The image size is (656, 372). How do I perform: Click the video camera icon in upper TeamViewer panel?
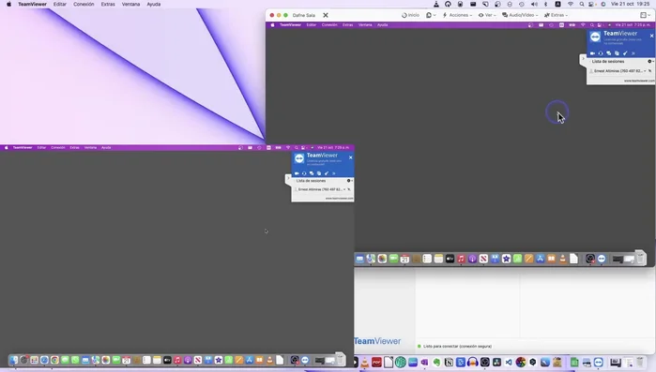click(592, 53)
